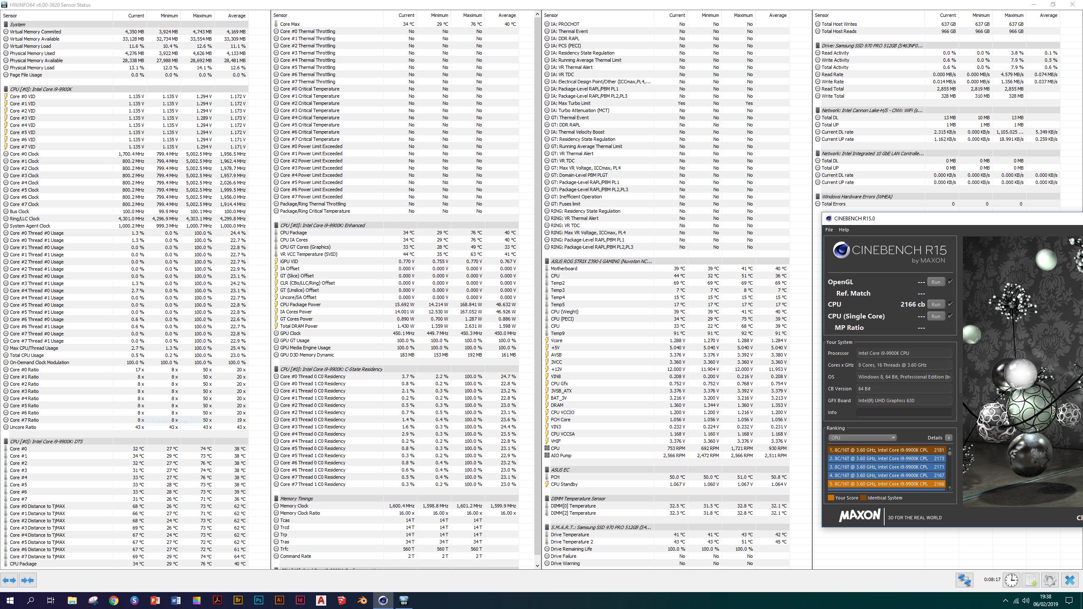Toggle the CPU test checkbox

(950, 304)
